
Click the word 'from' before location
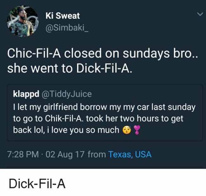click(97, 154)
